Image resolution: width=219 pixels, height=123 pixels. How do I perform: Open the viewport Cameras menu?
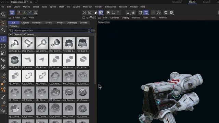[115, 18]
